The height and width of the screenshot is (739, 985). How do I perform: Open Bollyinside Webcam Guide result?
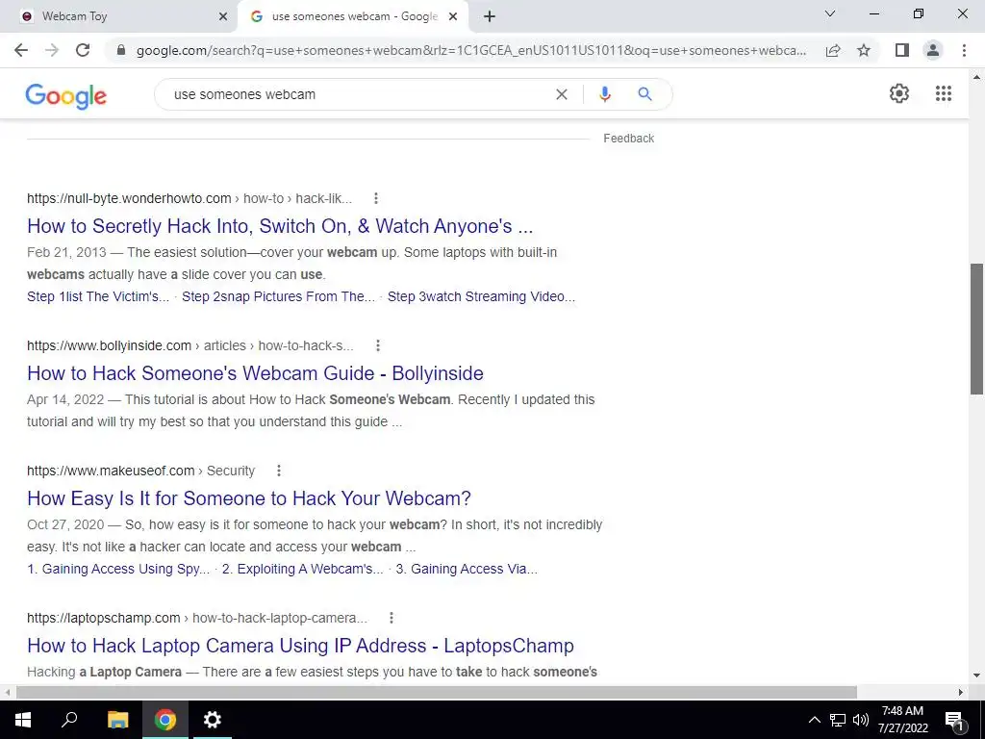[255, 373]
